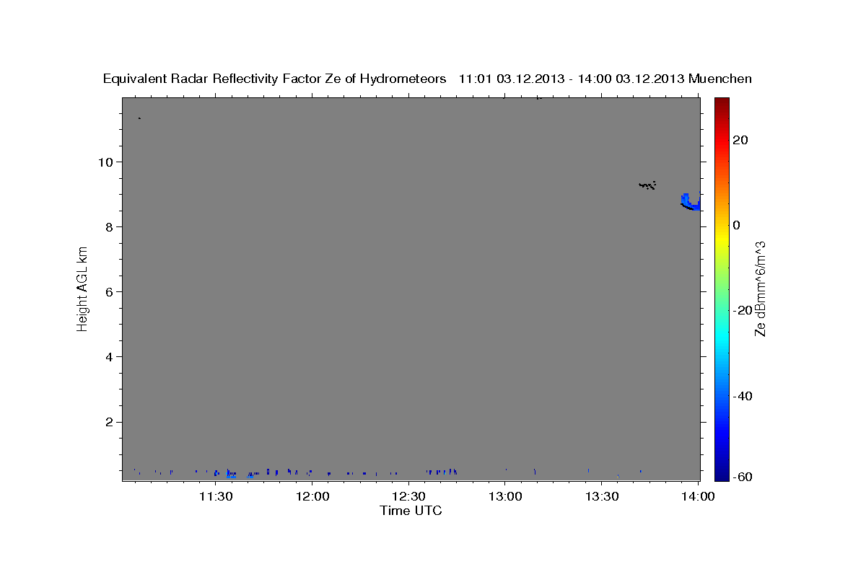866x577 pixels.
Task: Click the plot title text "Equivalent Radar Reflectivity Factor Ze of Hydrometeors"
Action: coord(274,79)
